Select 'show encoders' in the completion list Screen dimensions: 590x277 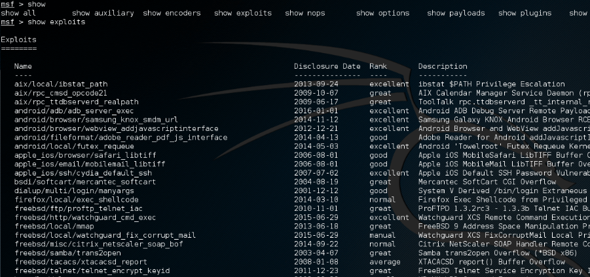pos(174,13)
